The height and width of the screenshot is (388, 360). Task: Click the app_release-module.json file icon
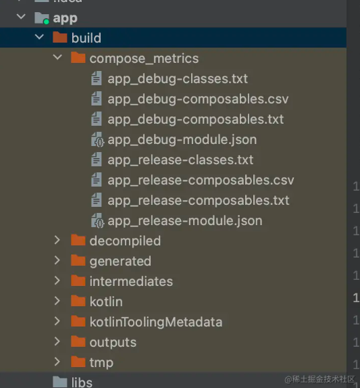click(x=97, y=220)
